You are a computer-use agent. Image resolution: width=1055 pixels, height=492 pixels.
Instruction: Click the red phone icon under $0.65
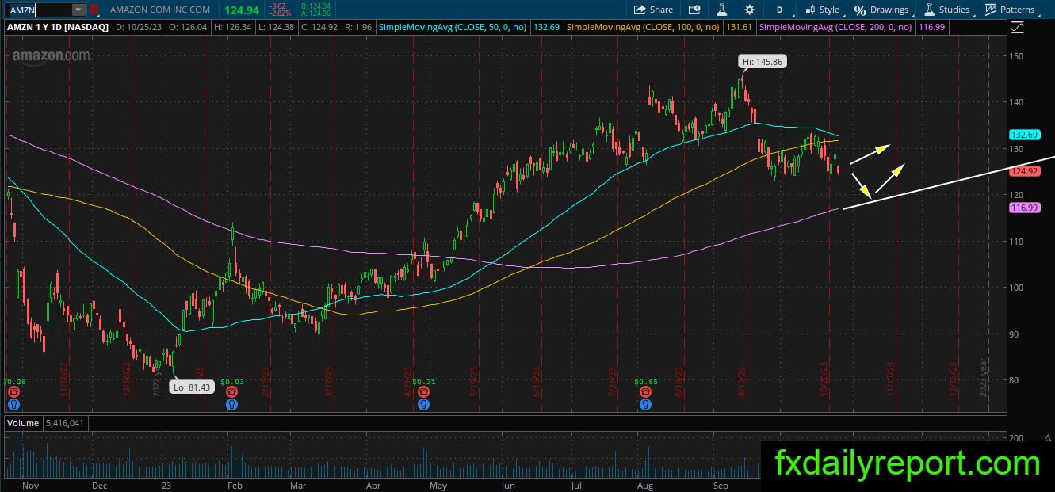(x=646, y=392)
